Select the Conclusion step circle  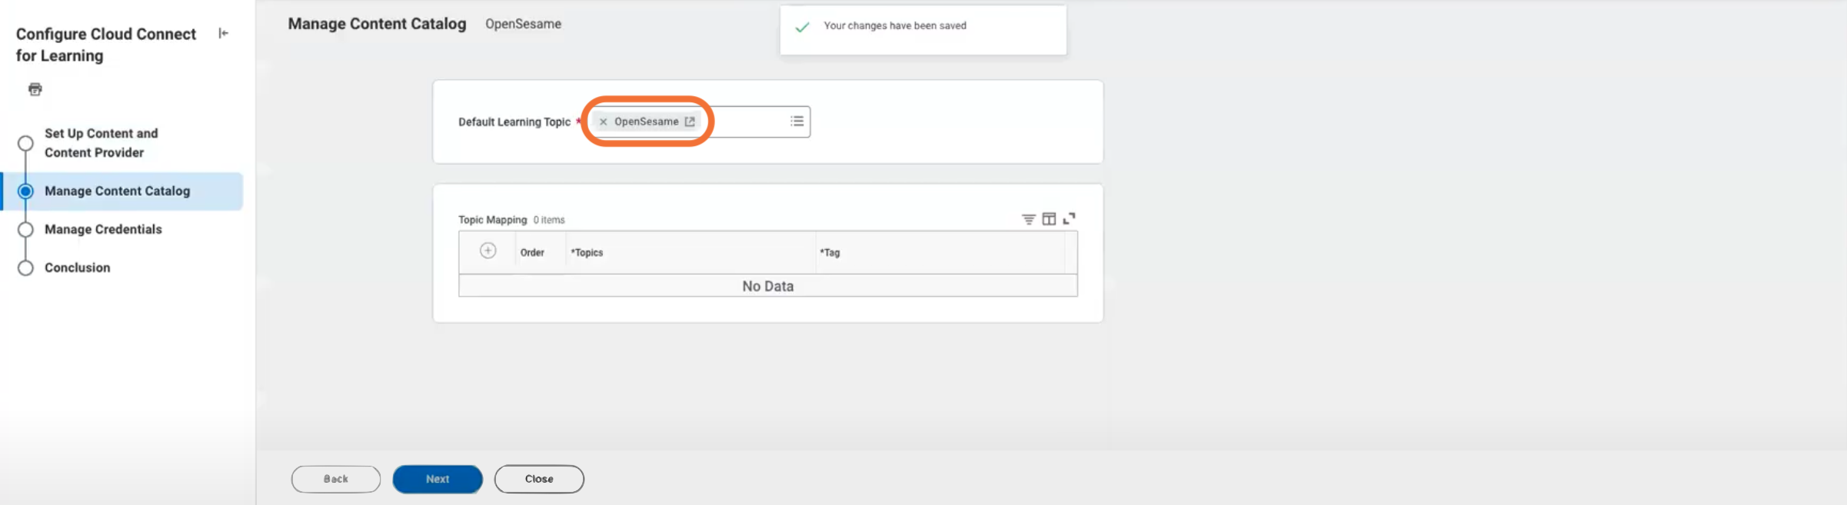25,267
